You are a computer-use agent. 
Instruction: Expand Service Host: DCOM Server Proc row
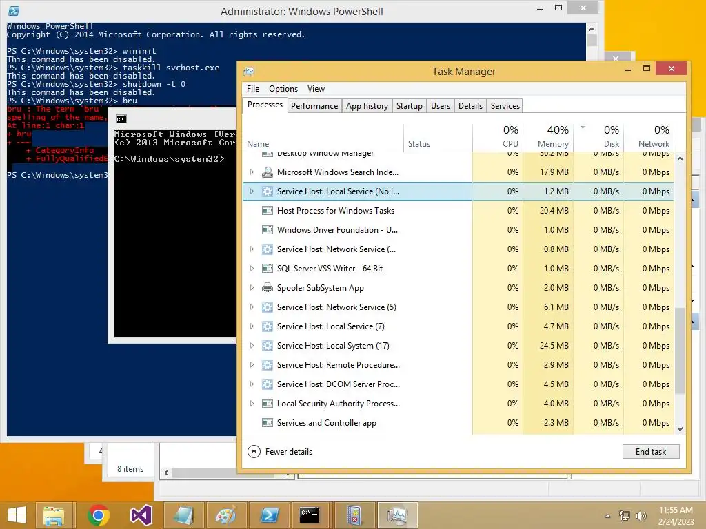(252, 384)
